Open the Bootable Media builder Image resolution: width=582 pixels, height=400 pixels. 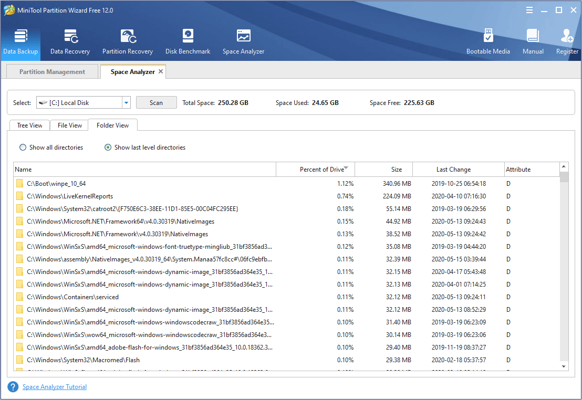coord(488,42)
